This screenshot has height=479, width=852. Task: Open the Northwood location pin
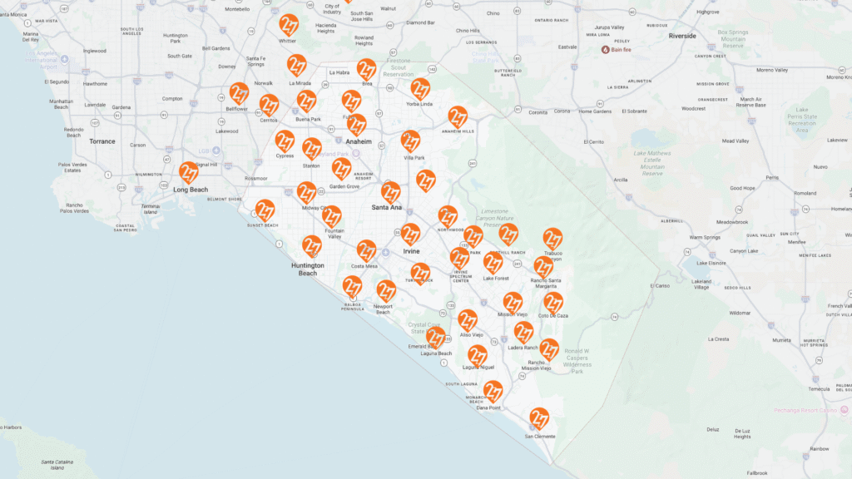point(448,217)
